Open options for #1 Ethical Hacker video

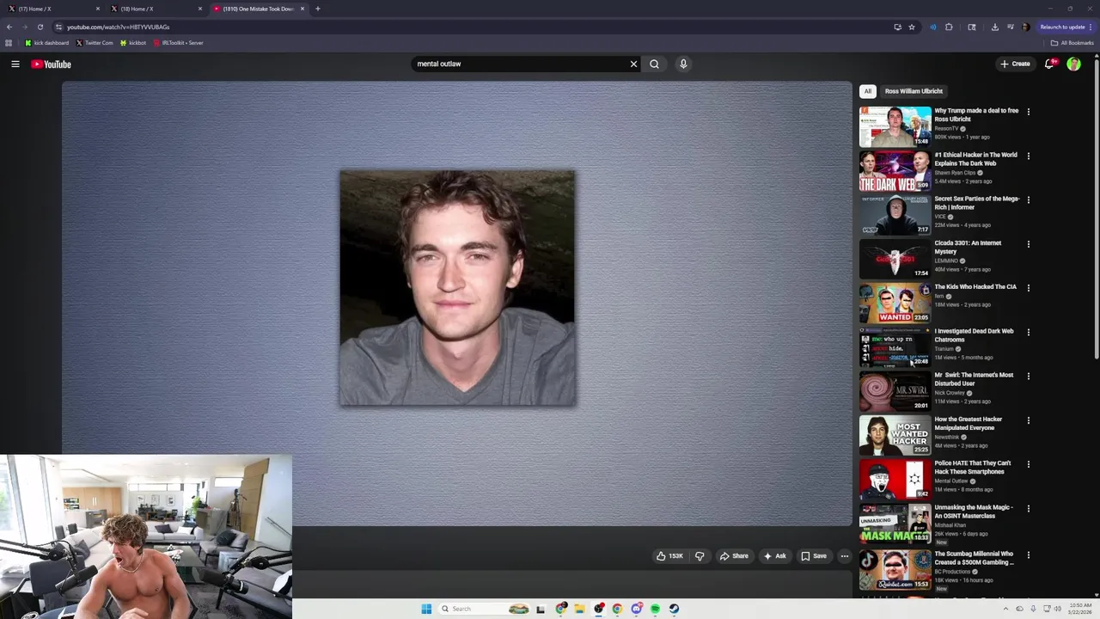pos(1028,156)
